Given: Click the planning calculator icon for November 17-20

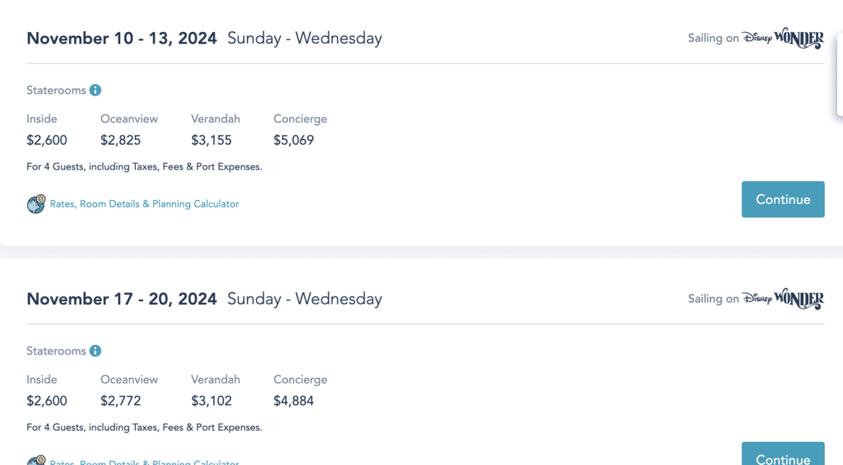Looking at the screenshot, I should (35, 461).
